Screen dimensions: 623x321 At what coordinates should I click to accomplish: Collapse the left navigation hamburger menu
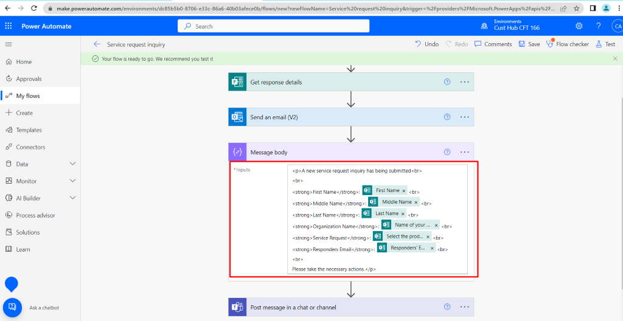click(x=9, y=44)
